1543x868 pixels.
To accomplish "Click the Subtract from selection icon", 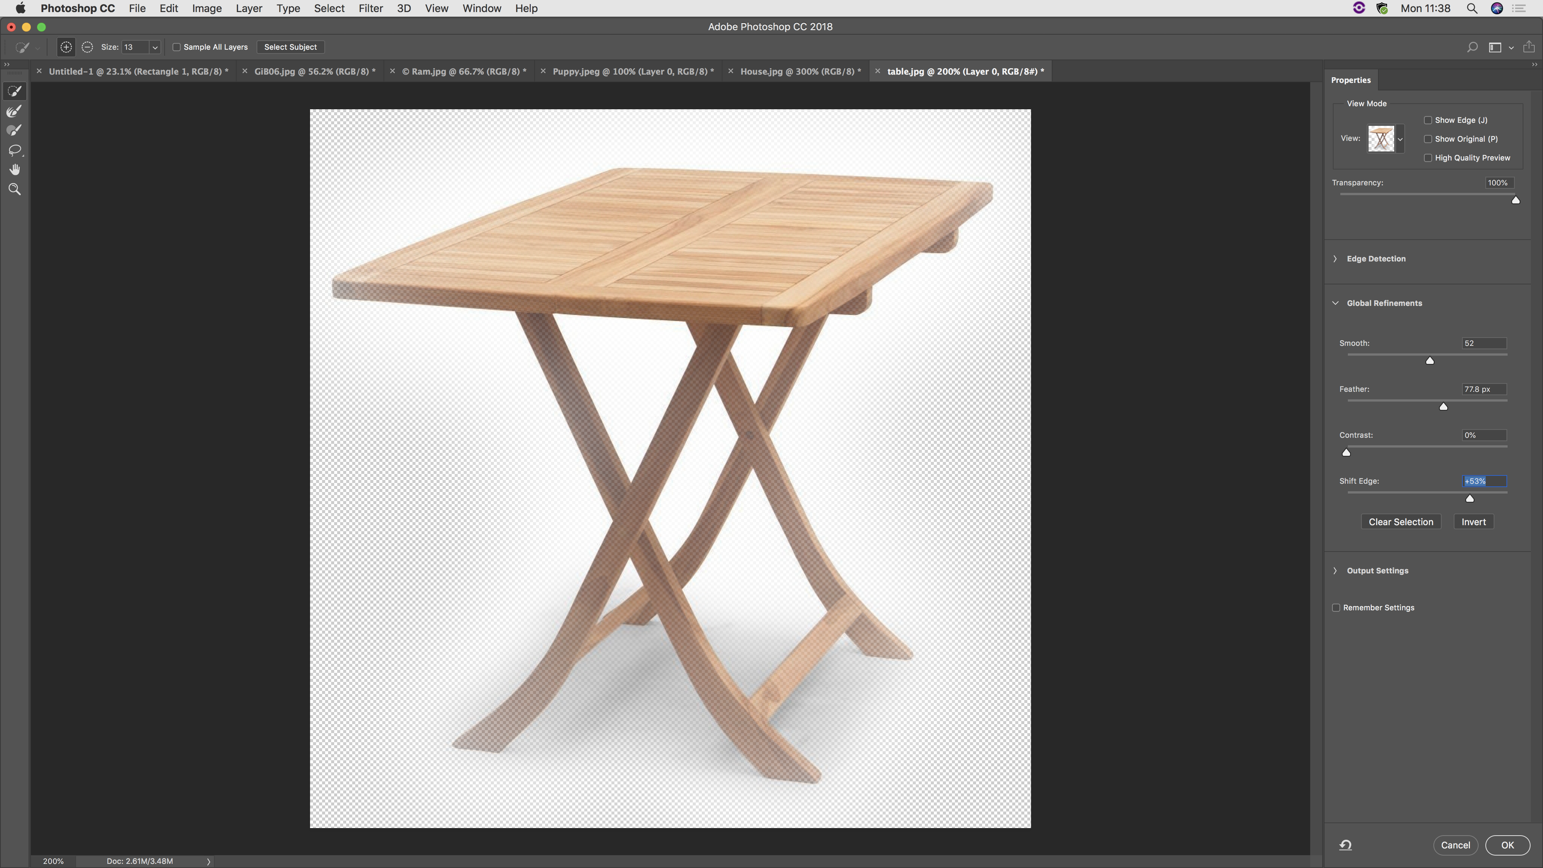I will pos(87,47).
